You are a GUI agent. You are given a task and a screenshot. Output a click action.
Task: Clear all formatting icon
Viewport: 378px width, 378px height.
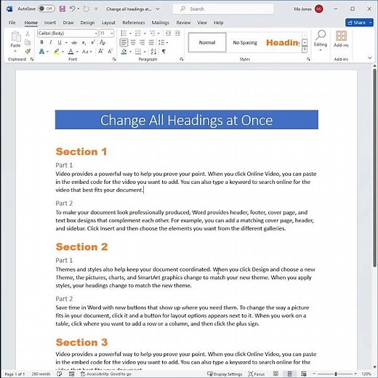(102, 42)
